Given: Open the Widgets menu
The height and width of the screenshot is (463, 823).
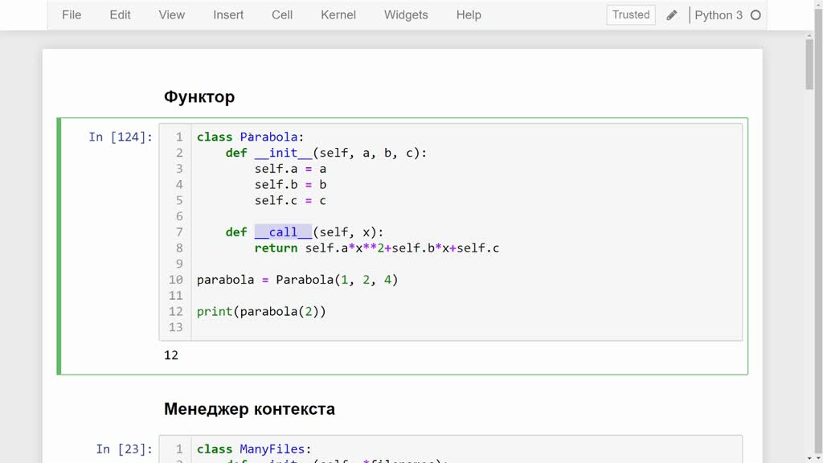Looking at the screenshot, I should point(406,14).
